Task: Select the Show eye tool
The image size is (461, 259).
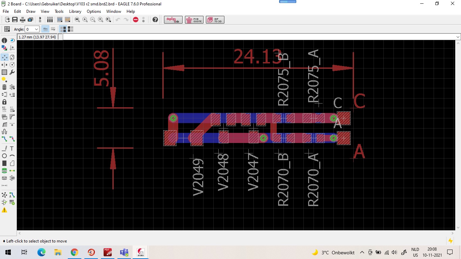Action: pyautogui.click(x=12, y=40)
